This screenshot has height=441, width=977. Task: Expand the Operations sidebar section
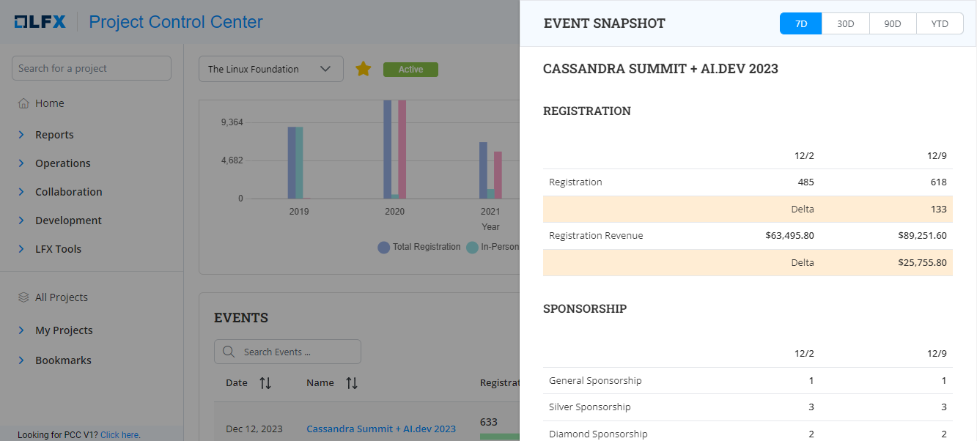pos(62,163)
